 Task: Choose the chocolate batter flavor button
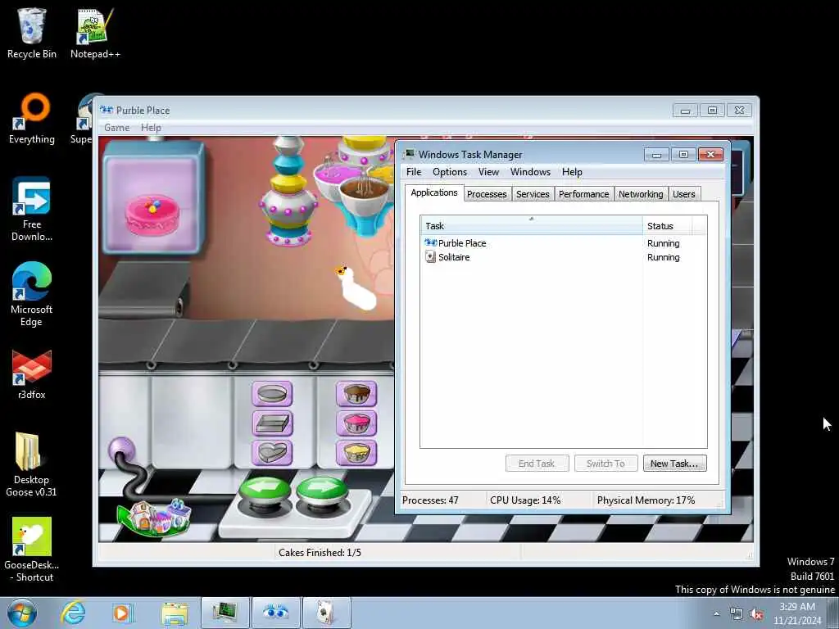356,394
